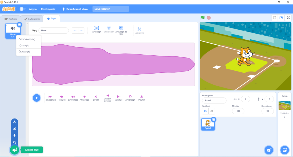The height and width of the screenshot is (157, 293).
Task: Click inside the sound waveform
Action: [x=113, y=64]
